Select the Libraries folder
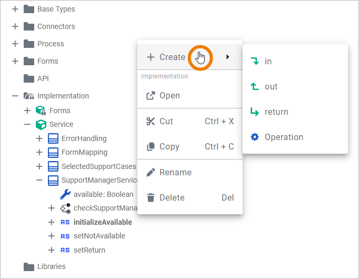The height and width of the screenshot is (279, 359). pyautogui.click(x=51, y=266)
